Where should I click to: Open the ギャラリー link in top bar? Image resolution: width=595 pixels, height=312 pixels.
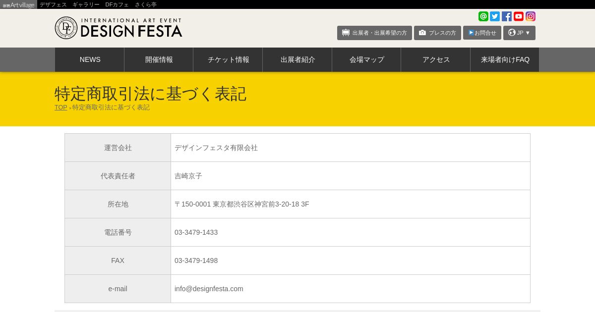pos(86,4)
